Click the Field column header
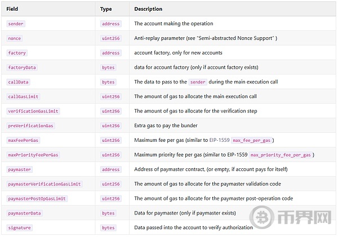The width and height of the screenshot is (338, 237). tap(12, 9)
